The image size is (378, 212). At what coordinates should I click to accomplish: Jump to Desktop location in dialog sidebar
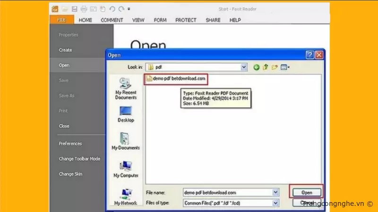pyautogui.click(x=125, y=114)
